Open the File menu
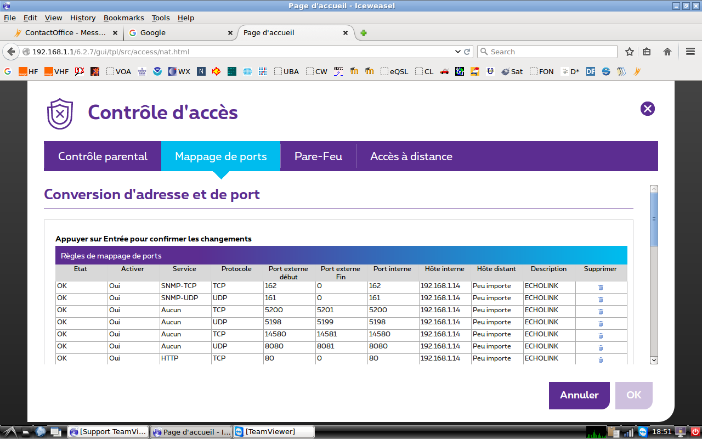The height and width of the screenshot is (439, 702). point(10,18)
